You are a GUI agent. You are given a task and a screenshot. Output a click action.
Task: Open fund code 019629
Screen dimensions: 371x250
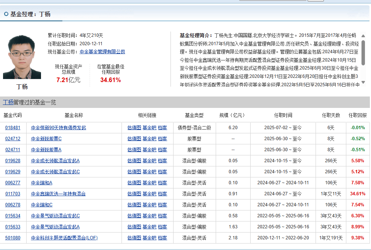click(x=13, y=172)
